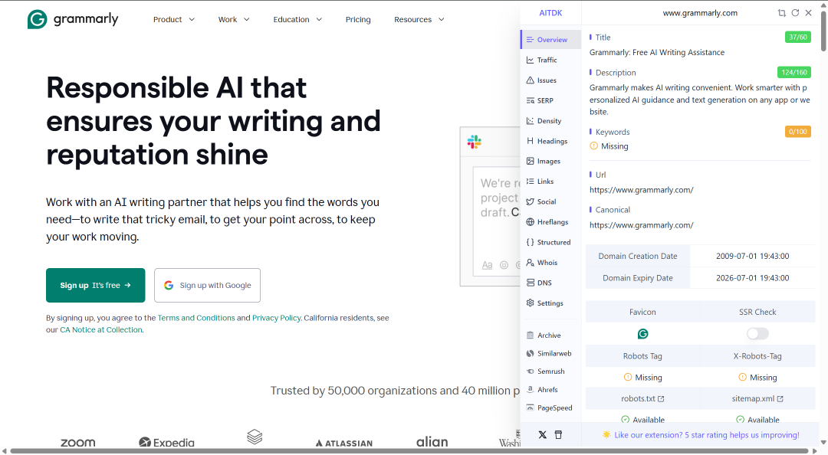Viewport: 828px width, 455px height.
Task: Click the Images icon in sidebar
Action: coord(531,161)
